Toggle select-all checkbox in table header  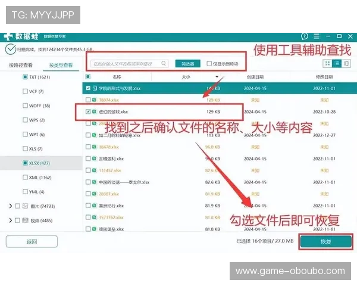88,77
